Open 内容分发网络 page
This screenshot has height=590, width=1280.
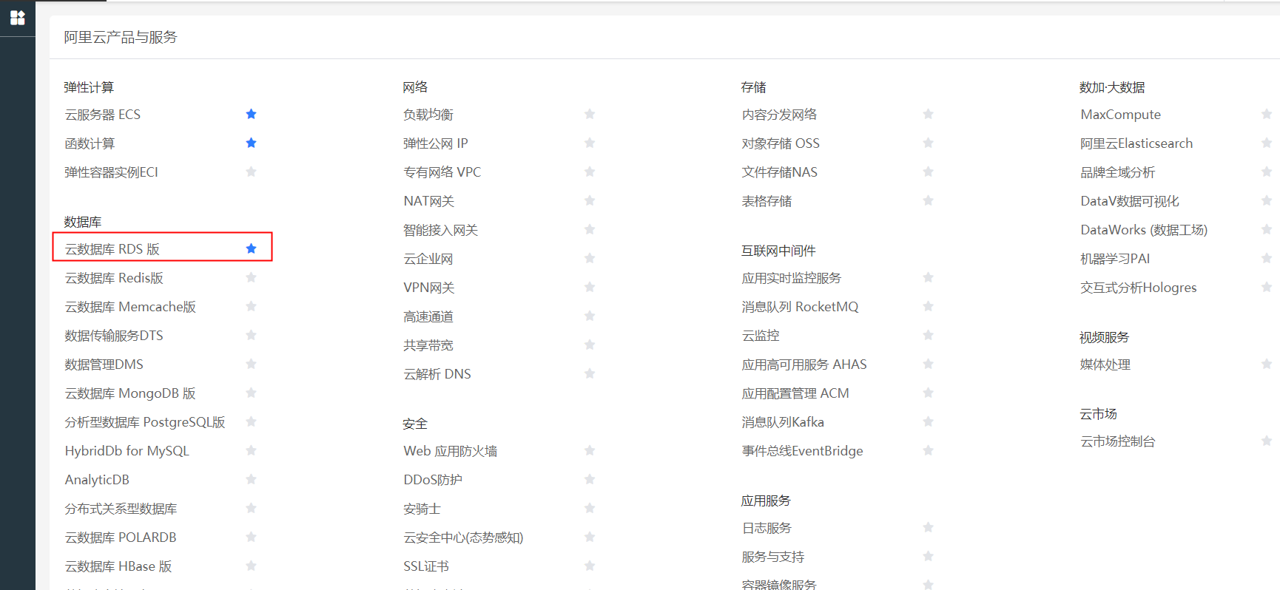(x=779, y=115)
